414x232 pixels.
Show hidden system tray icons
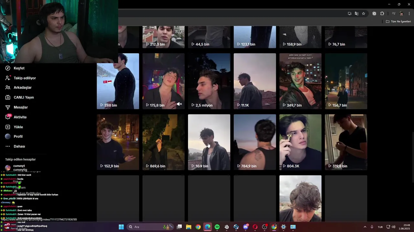pyautogui.click(x=365, y=227)
